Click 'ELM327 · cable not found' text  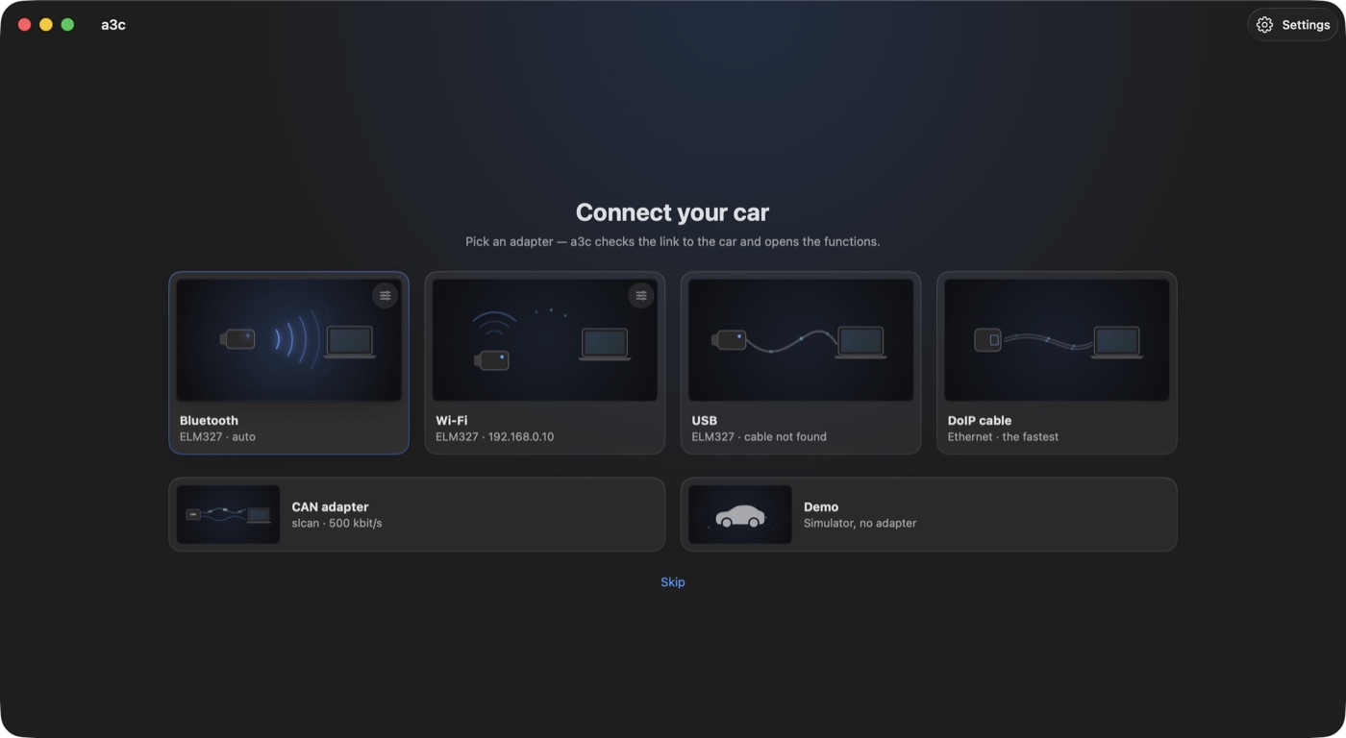pyautogui.click(x=759, y=437)
